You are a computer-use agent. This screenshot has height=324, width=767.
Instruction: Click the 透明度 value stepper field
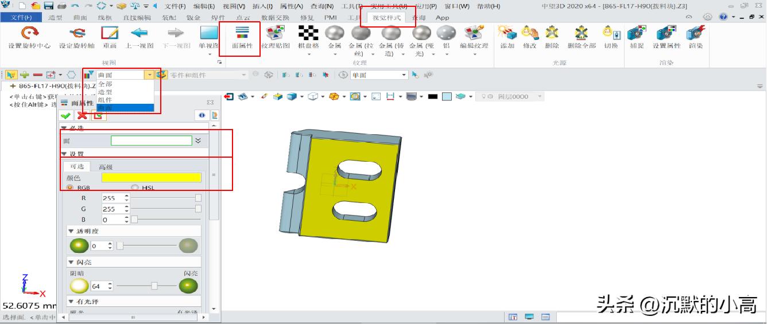point(102,245)
